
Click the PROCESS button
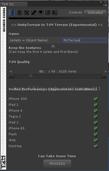click(x=57, y=164)
